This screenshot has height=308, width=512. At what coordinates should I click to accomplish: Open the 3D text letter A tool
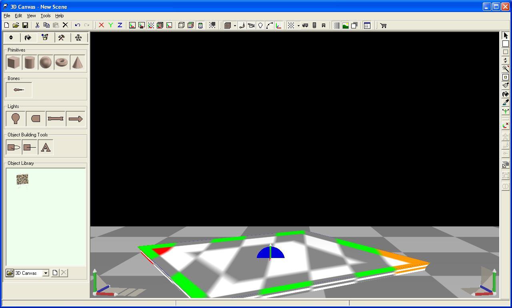point(46,147)
